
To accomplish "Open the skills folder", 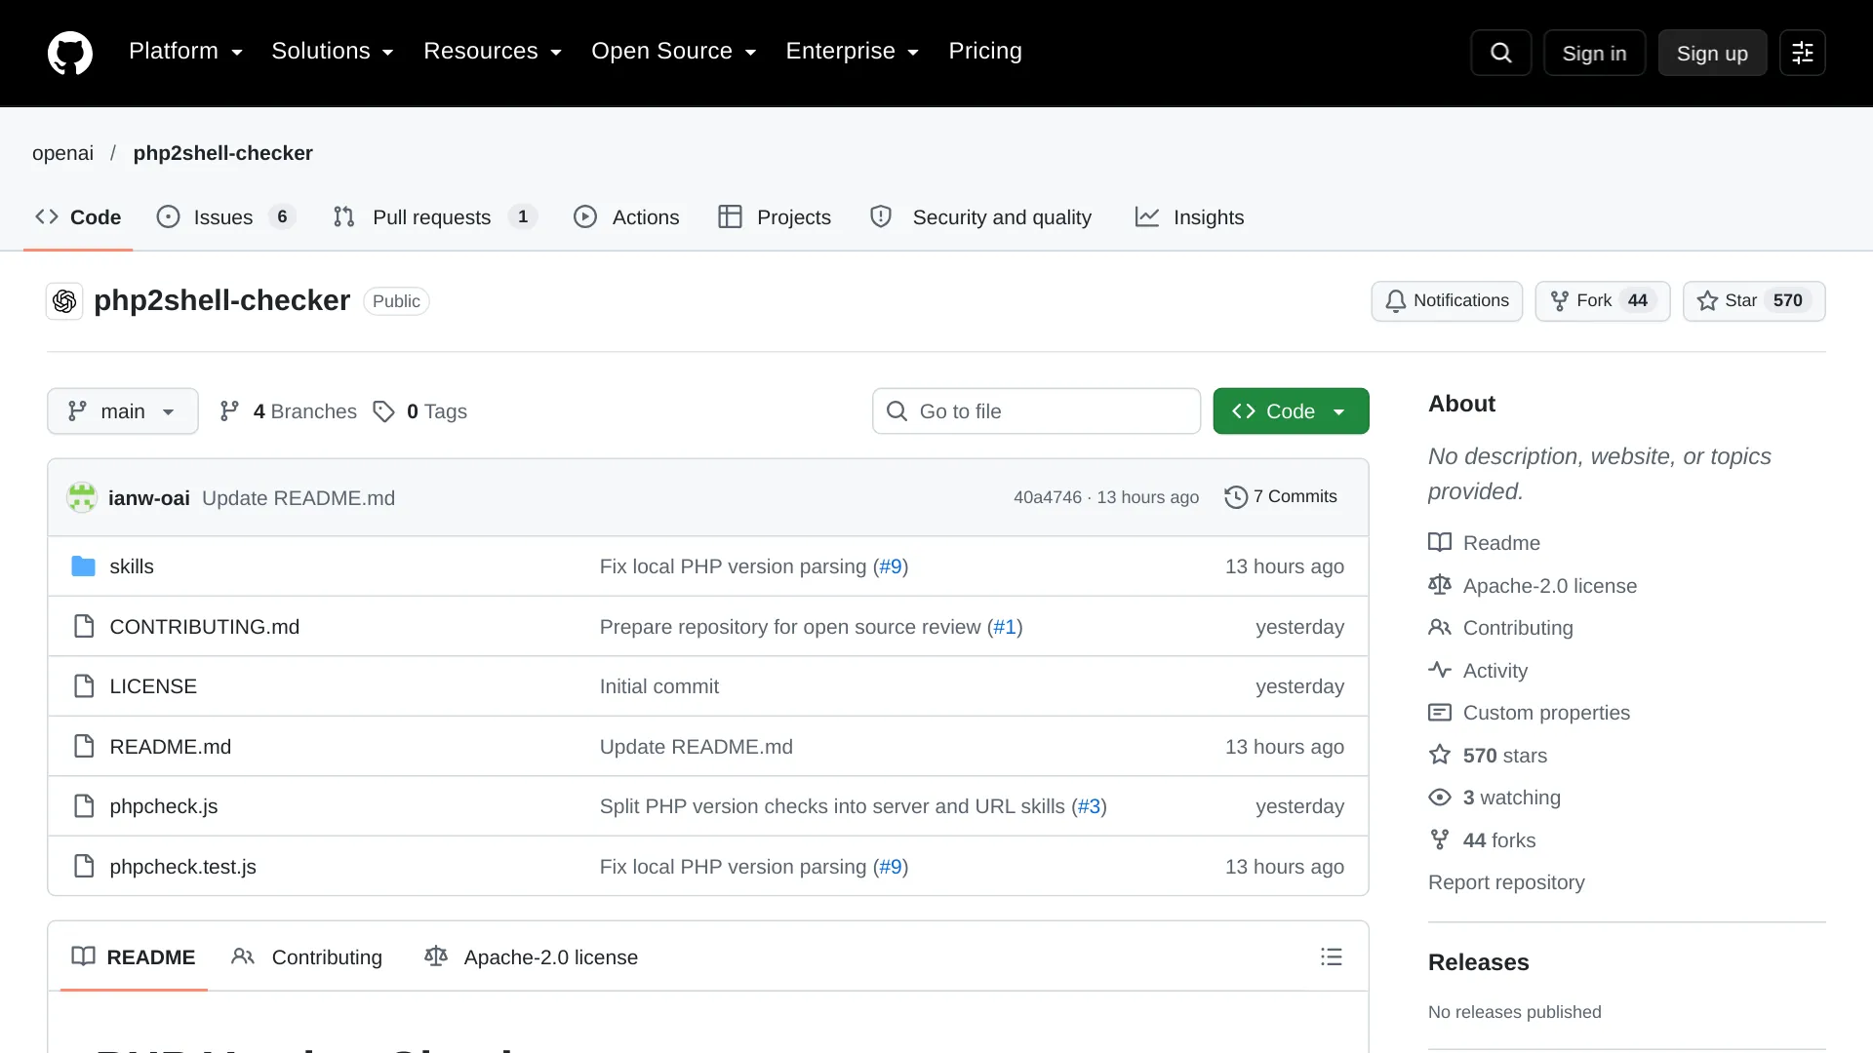I will (x=132, y=566).
